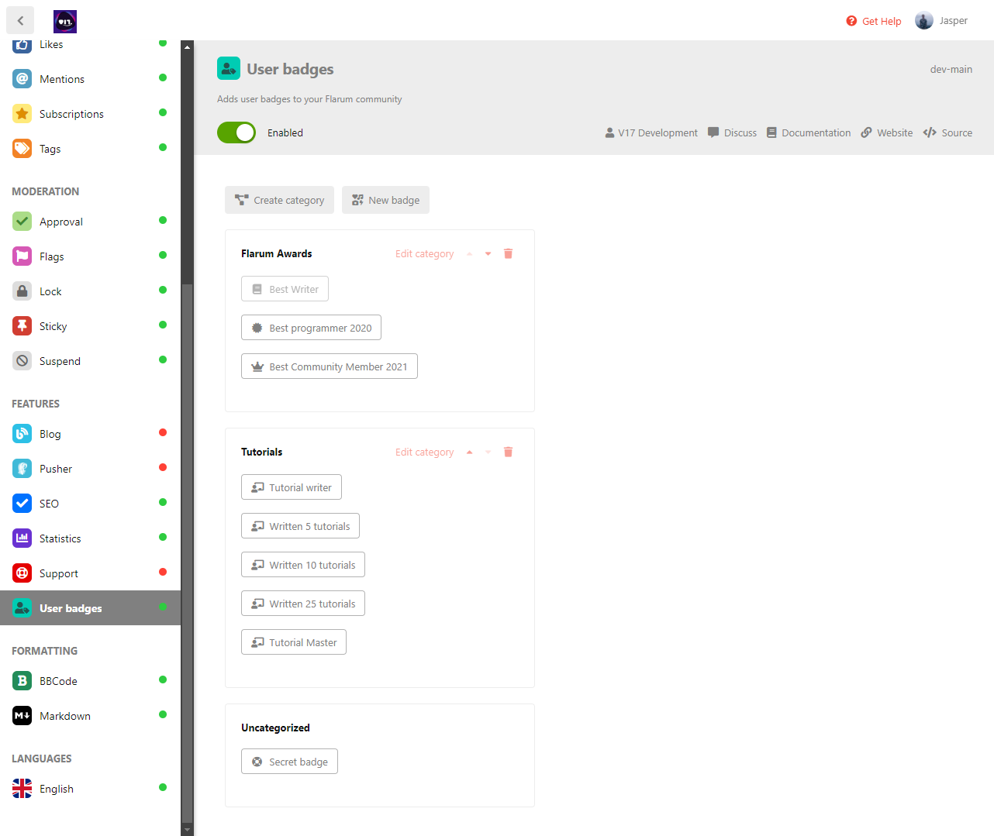Open the Written 5 tutorials badge
Screen dimensions: 994x836
[x=300, y=526]
